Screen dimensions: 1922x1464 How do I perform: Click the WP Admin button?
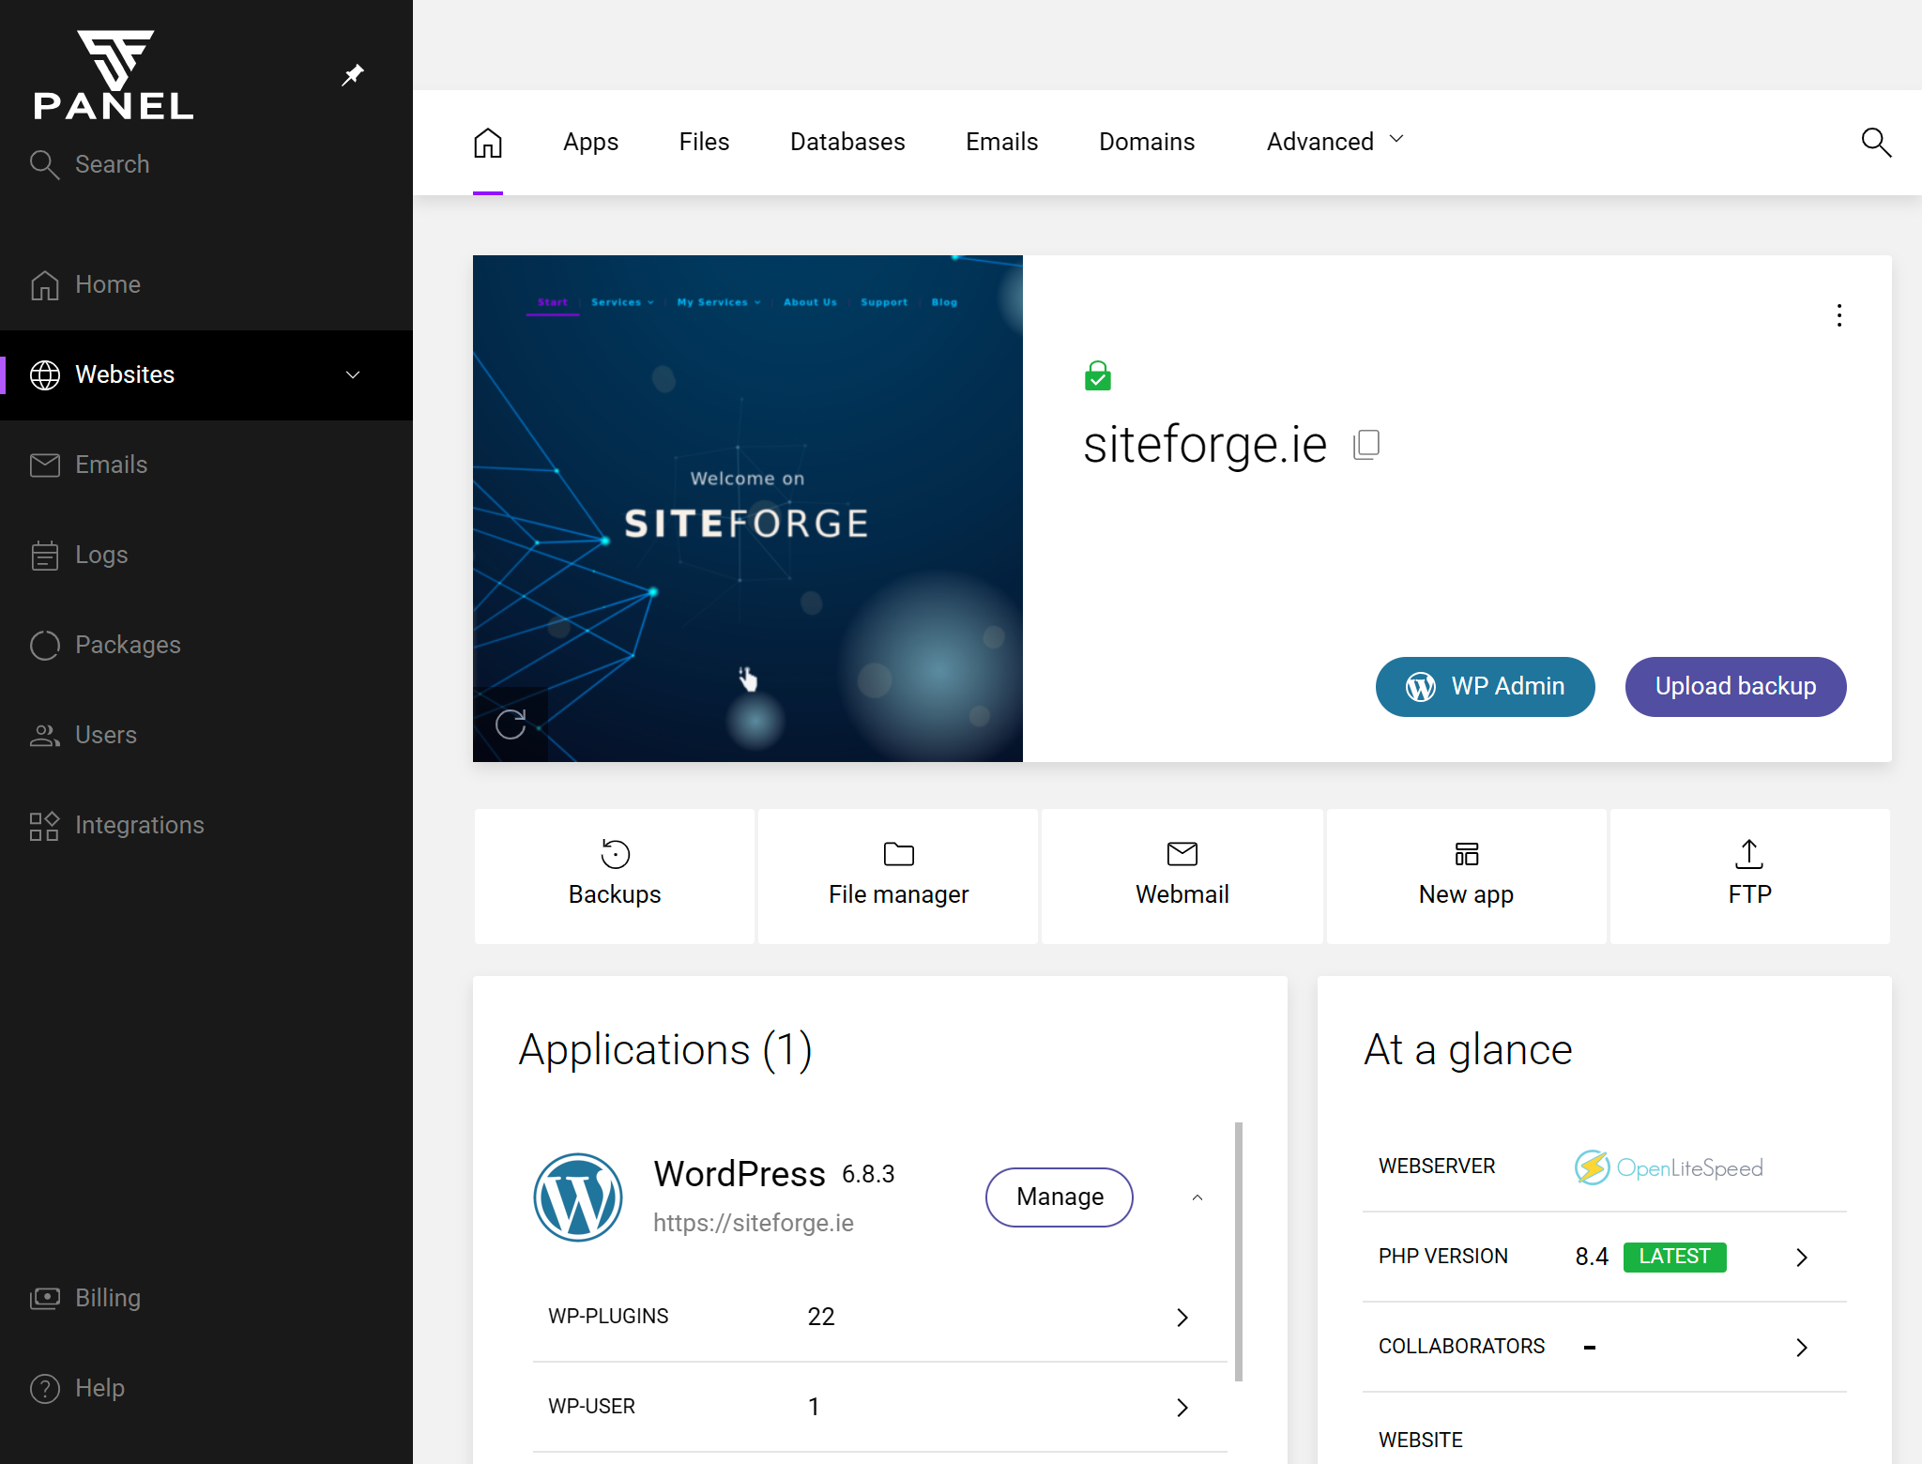pos(1485,687)
